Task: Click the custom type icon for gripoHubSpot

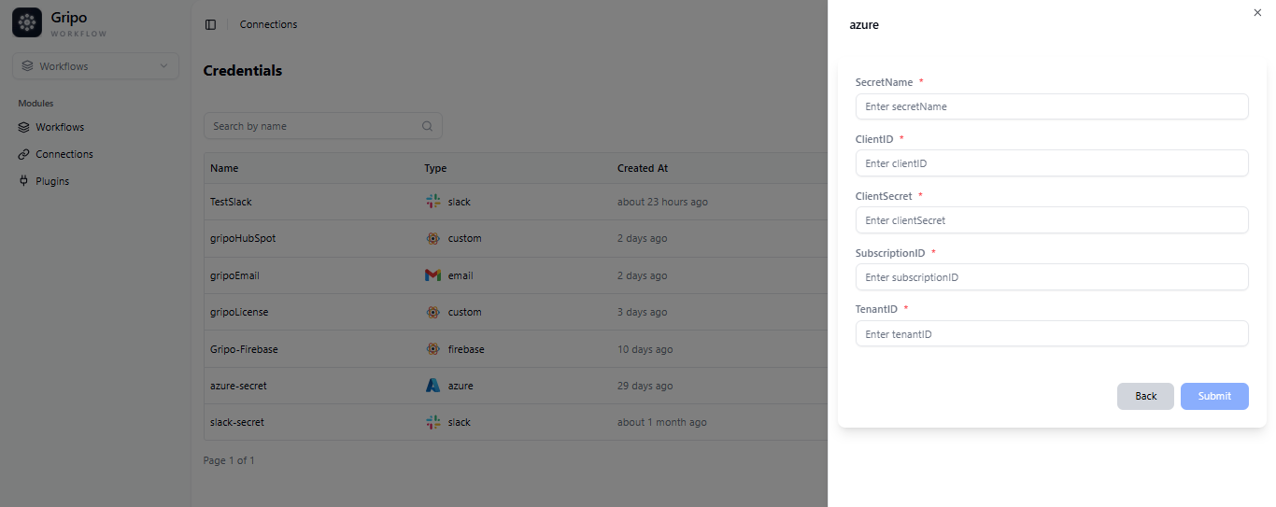Action: pyautogui.click(x=432, y=238)
